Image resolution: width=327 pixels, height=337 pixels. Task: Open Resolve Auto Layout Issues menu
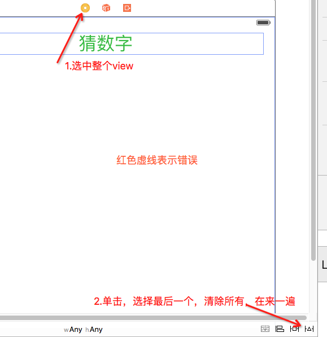309,329
